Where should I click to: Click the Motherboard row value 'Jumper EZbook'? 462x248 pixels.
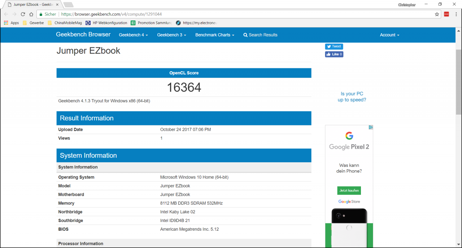tap(175, 194)
